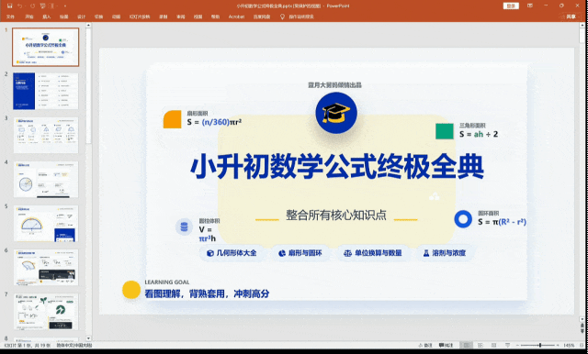Select slide 2 thumbnail with blue panel

pos(45,91)
